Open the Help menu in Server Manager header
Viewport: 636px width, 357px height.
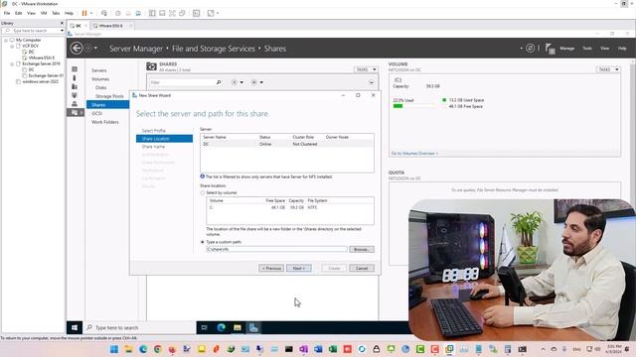click(x=622, y=49)
